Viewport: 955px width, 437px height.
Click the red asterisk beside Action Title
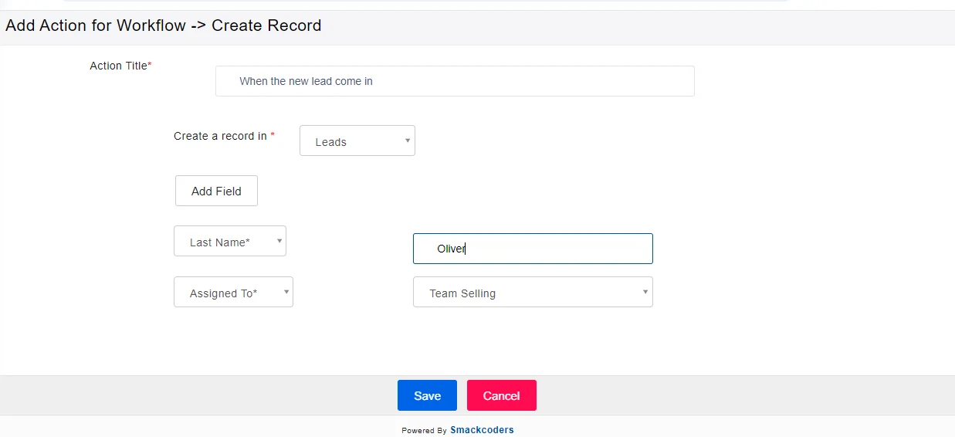click(150, 66)
